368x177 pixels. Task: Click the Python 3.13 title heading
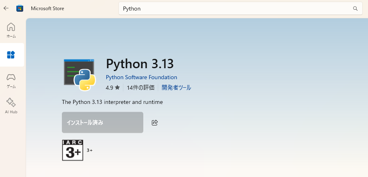pyautogui.click(x=140, y=64)
